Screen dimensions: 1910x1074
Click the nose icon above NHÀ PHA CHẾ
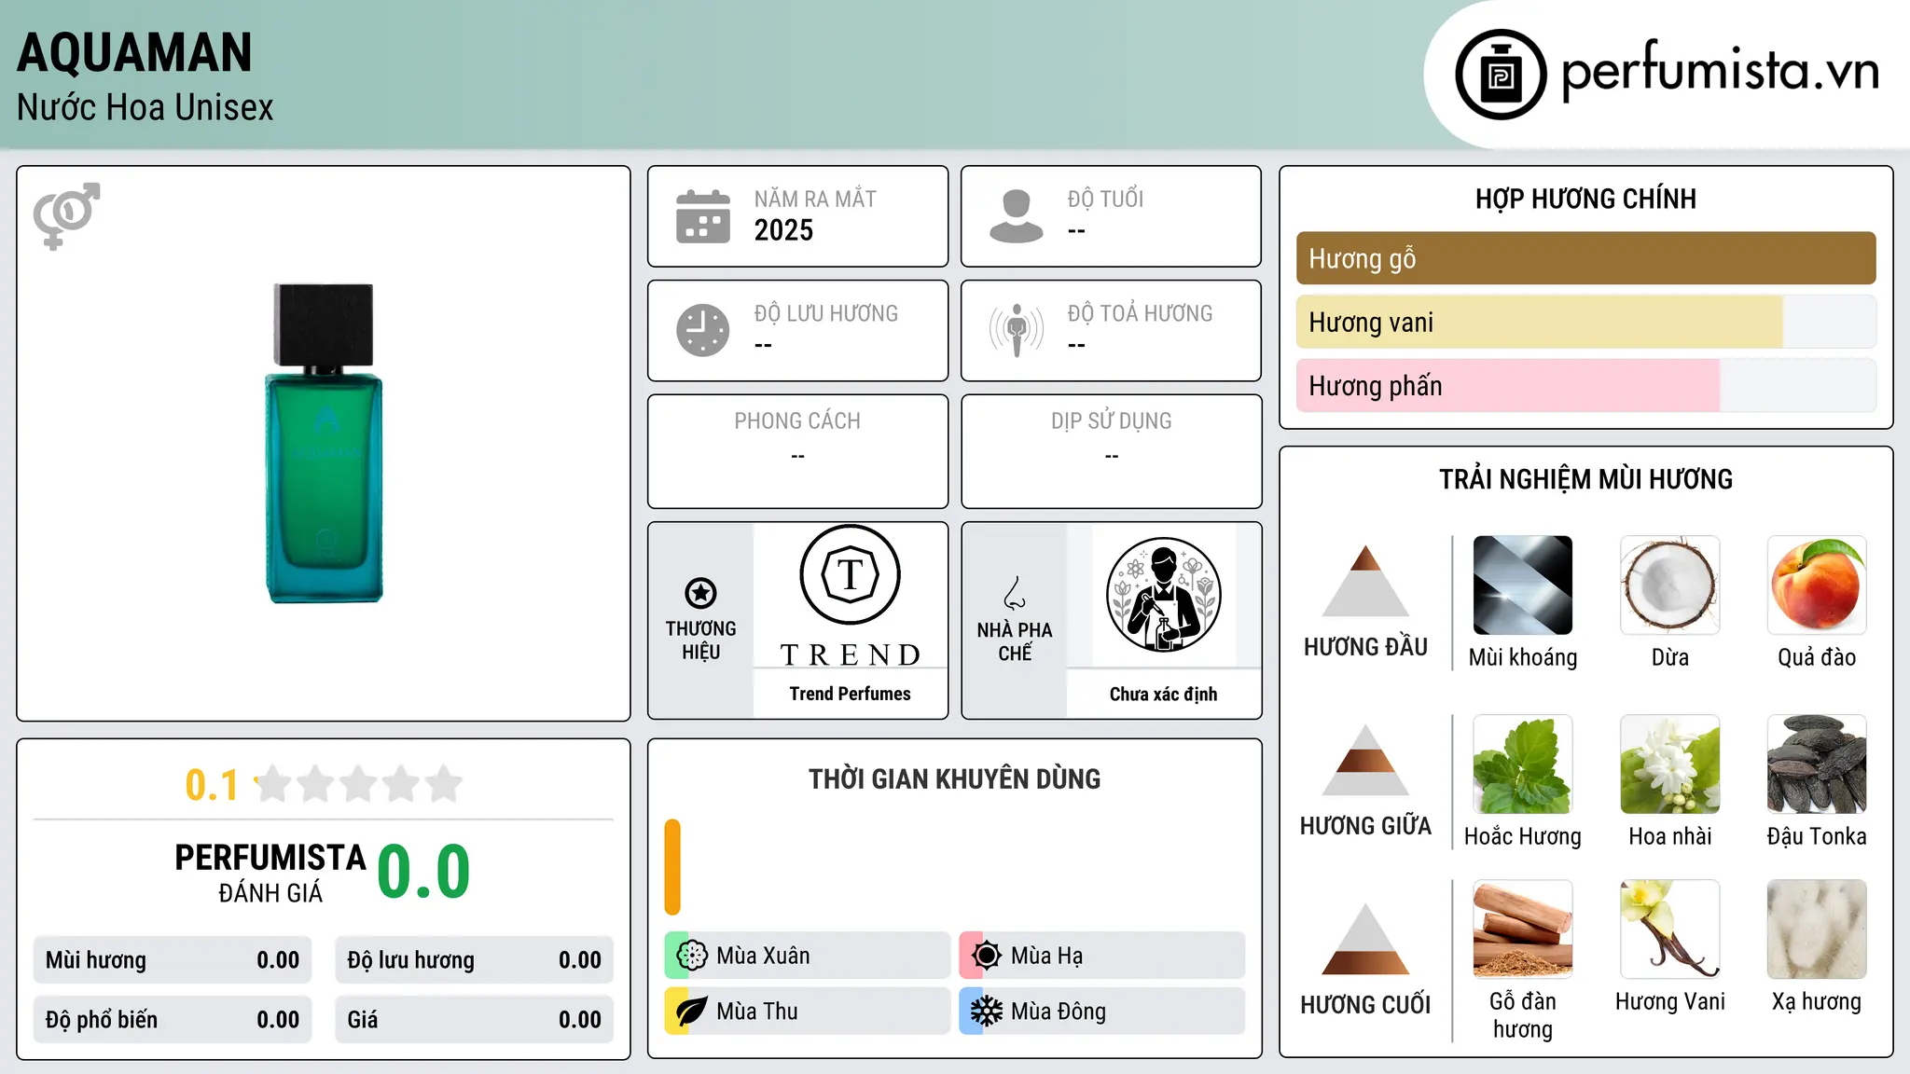(x=1015, y=592)
